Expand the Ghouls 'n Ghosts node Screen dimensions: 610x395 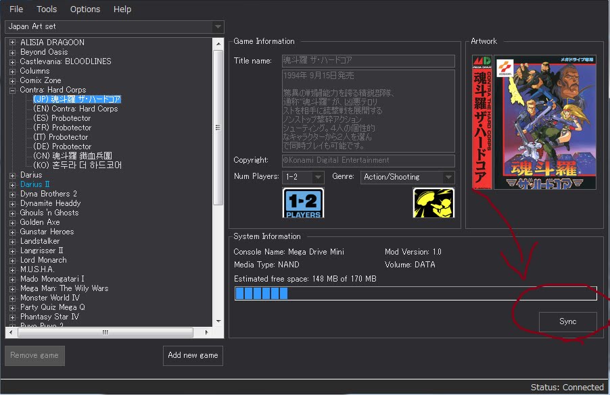coord(12,213)
